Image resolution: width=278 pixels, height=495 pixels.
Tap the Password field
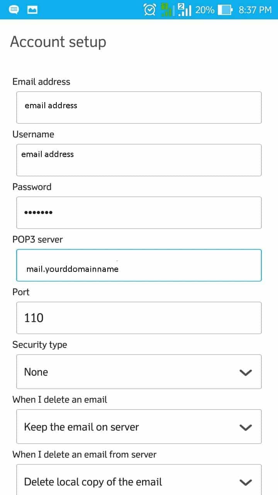[139, 213]
